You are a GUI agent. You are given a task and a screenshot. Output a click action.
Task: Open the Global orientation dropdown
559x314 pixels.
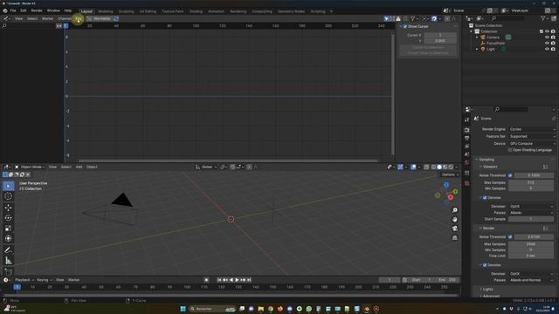[x=206, y=167]
